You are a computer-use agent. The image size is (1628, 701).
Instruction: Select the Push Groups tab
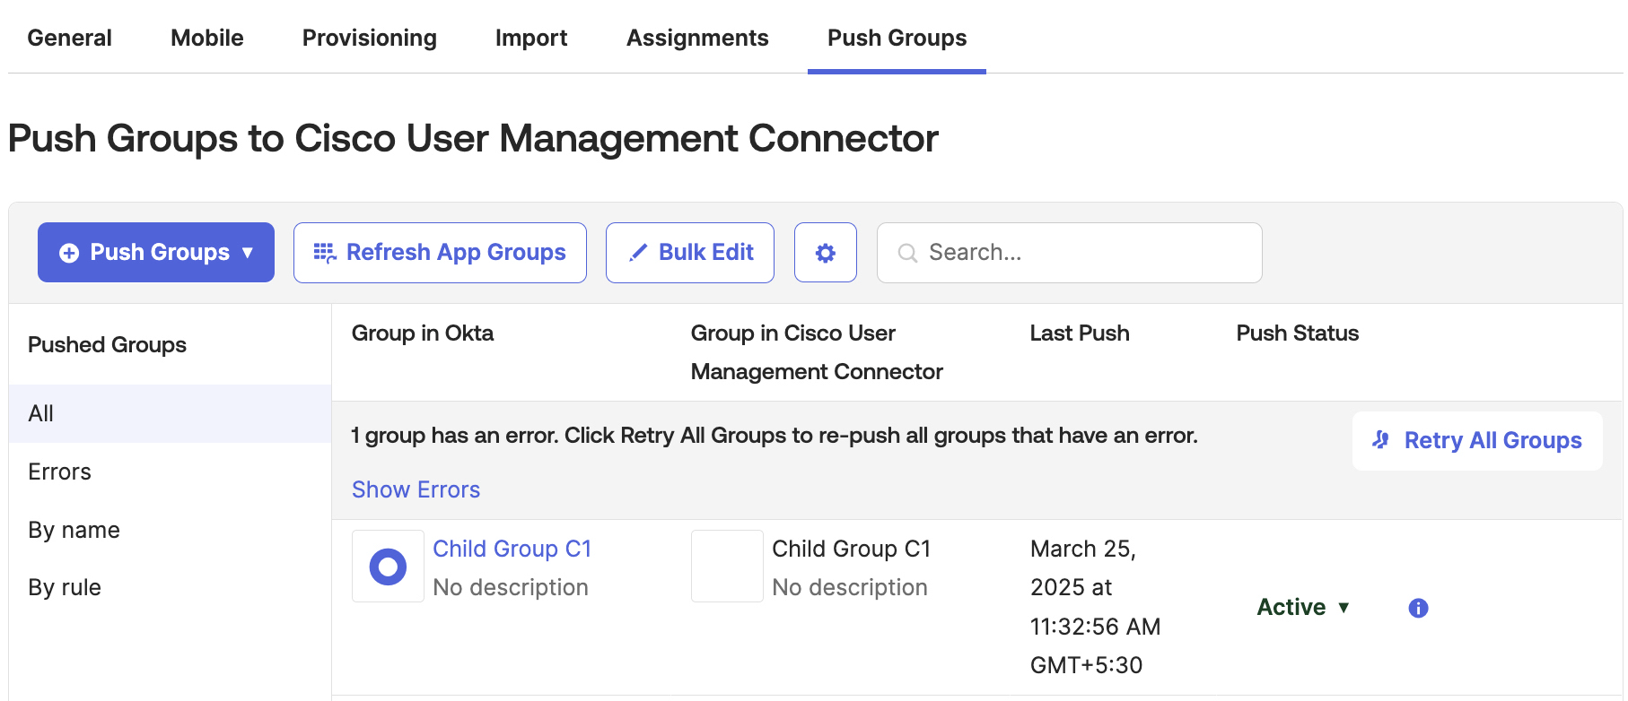click(897, 38)
